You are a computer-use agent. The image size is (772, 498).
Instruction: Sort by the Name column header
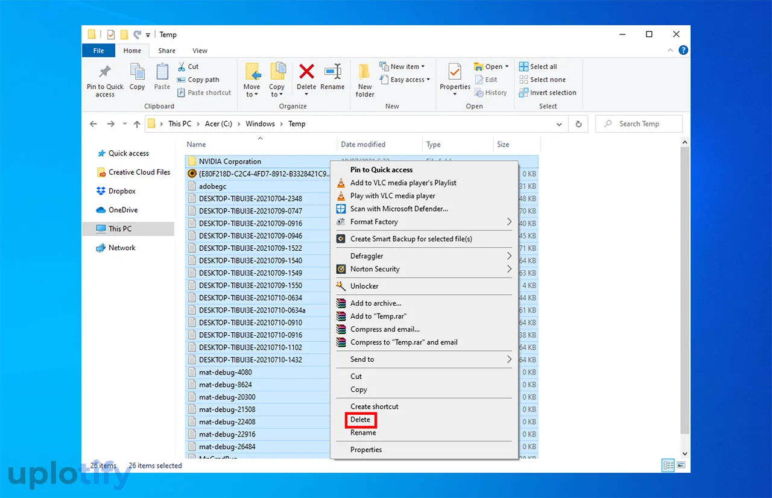(x=196, y=145)
